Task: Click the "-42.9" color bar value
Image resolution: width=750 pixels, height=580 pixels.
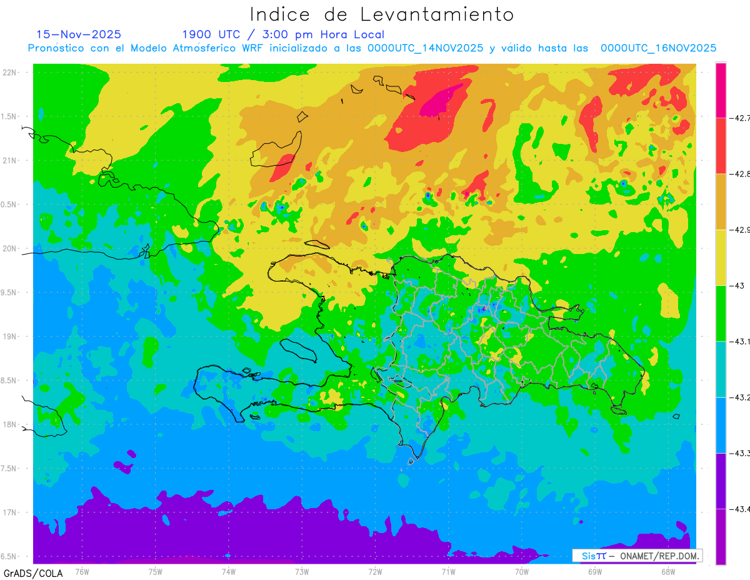Action: coord(739,230)
